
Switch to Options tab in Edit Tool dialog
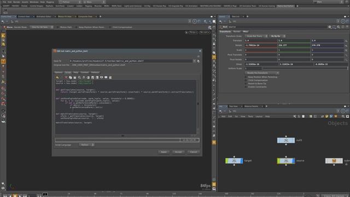(59, 72)
